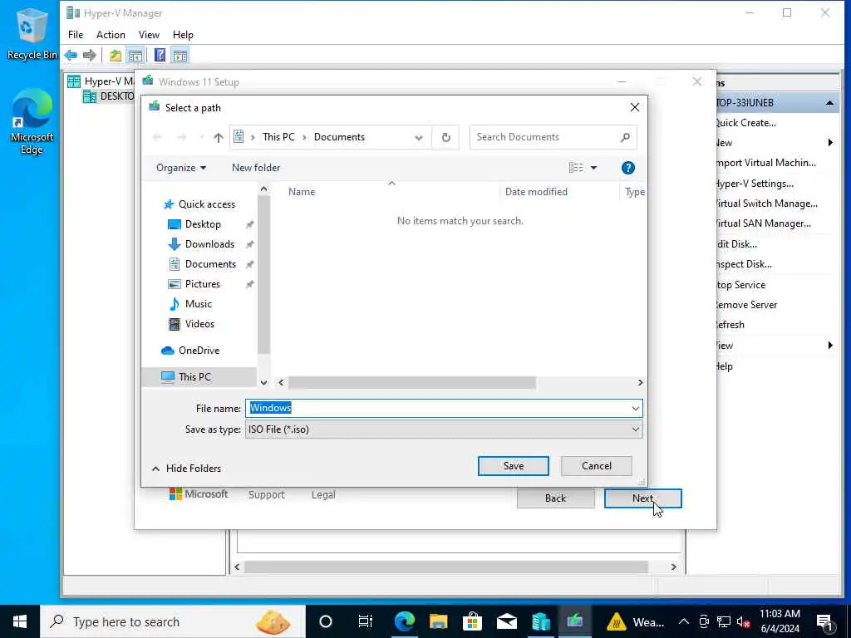This screenshot has width=851, height=638.
Task: Click Cancel in the Select a path dialog
Action: point(596,466)
